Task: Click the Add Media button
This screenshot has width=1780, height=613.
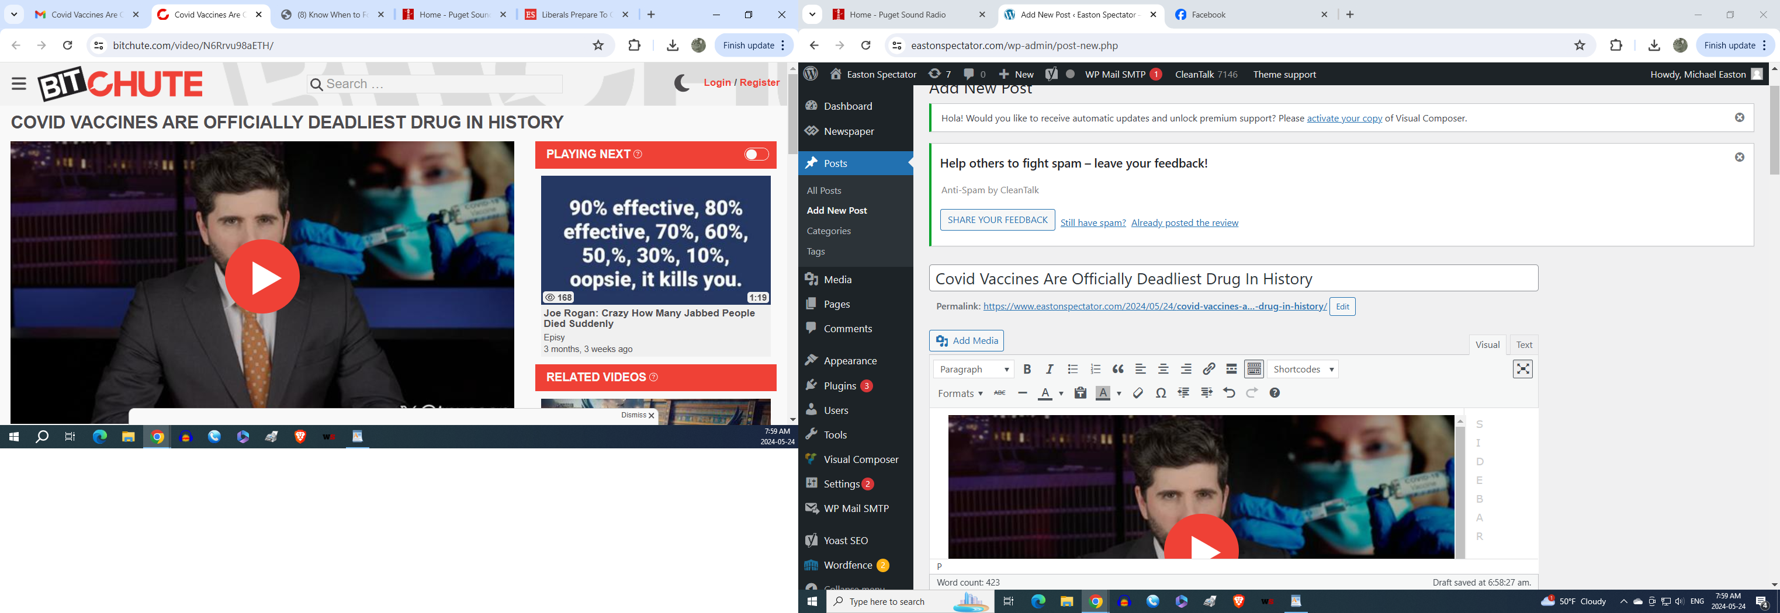Action: click(x=966, y=340)
